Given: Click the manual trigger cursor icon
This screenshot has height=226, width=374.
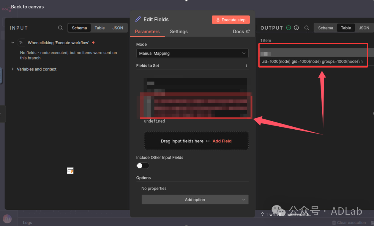Looking at the screenshot, I should tap(21, 43).
